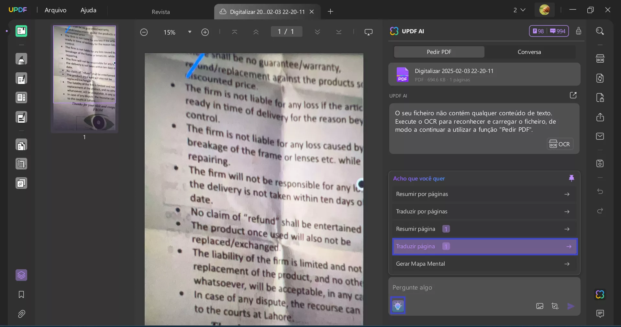Viewport: 621px width, 327px height.
Task: Open the zoom percentage dropdown
Action: tap(190, 32)
